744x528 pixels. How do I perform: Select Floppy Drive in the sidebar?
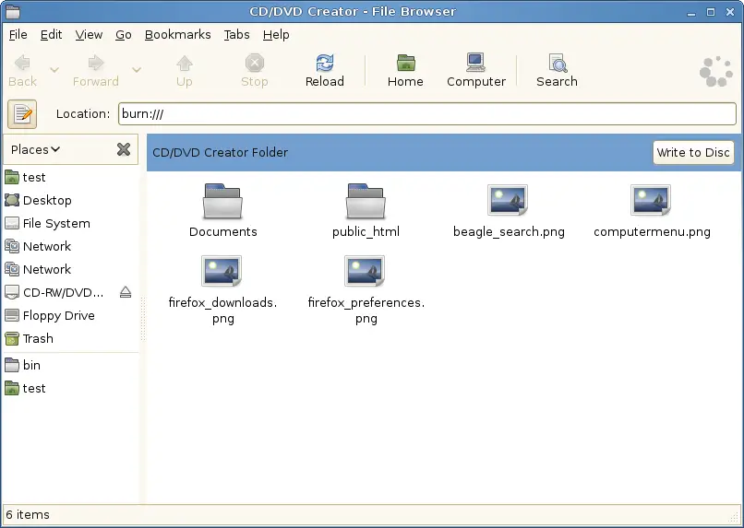tap(58, 315)
